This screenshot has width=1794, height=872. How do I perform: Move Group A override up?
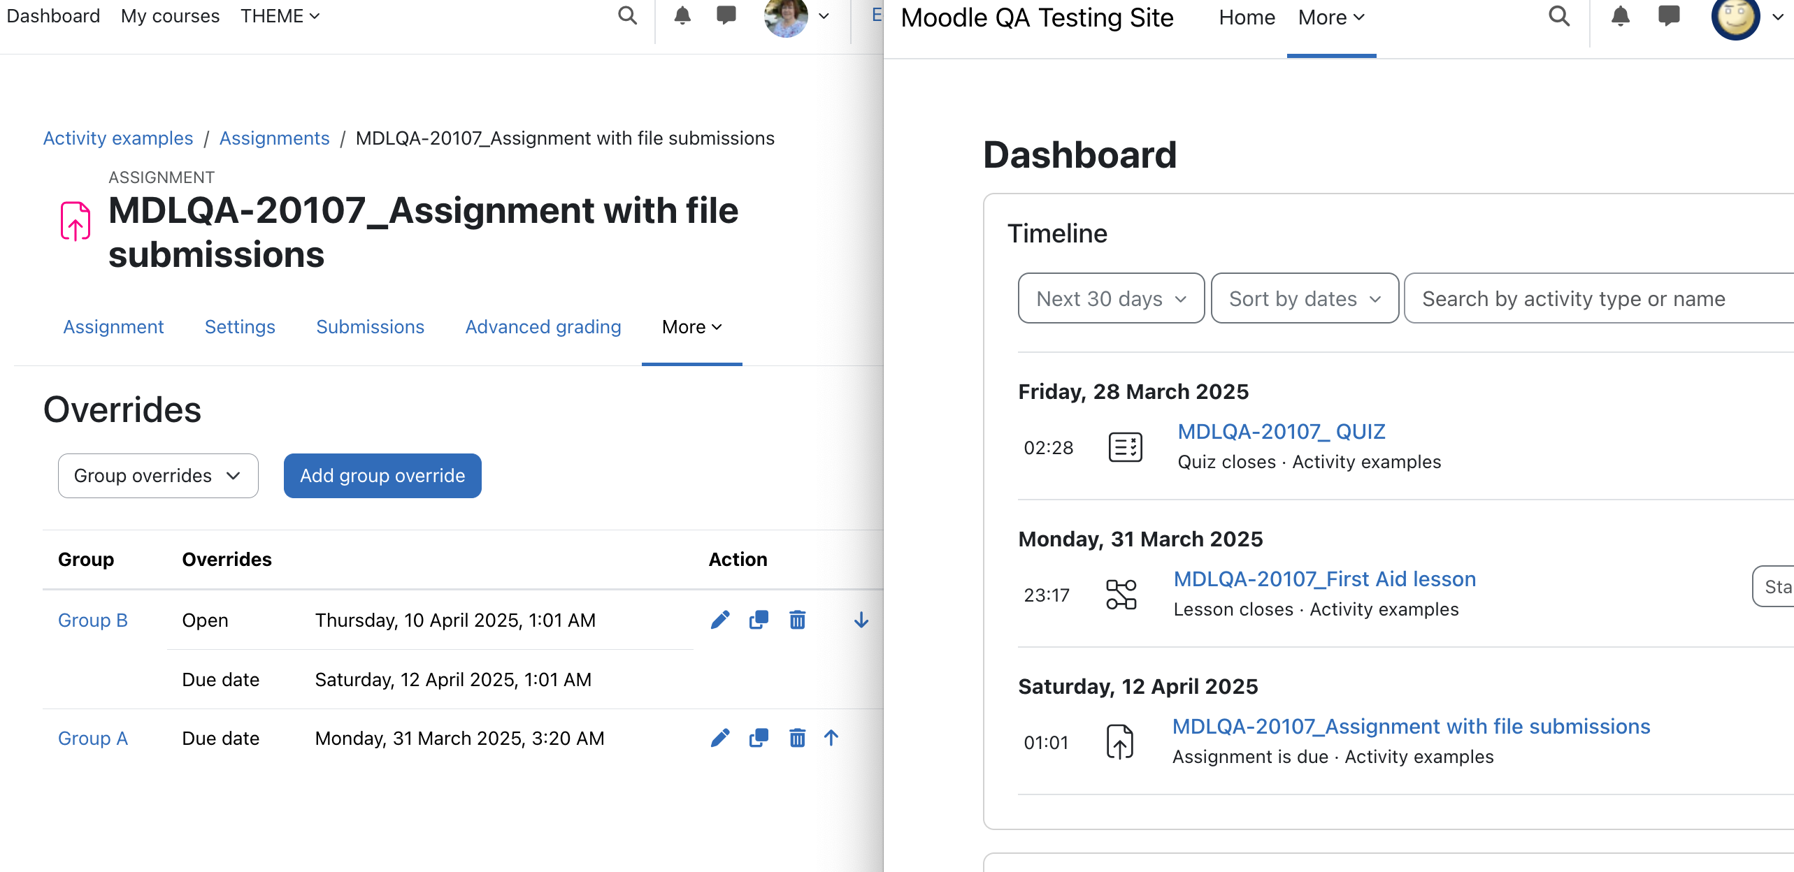point(831,738)
